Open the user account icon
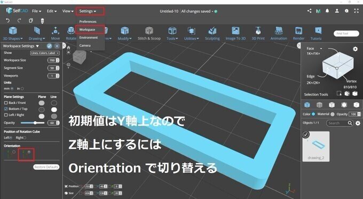This screenshot has width=363, height=199. coord(337,11)
